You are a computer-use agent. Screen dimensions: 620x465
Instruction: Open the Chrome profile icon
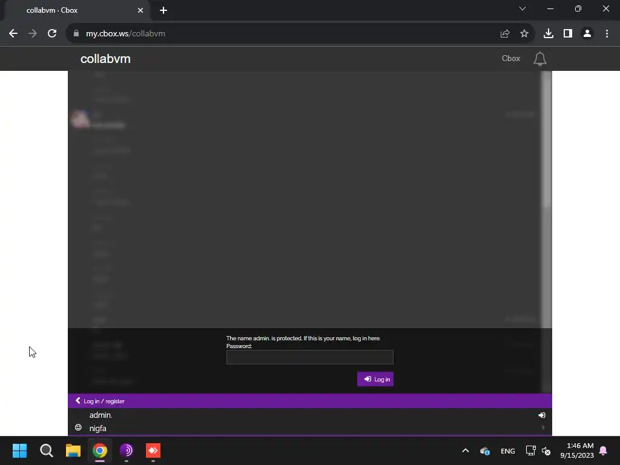coord(587,34)
